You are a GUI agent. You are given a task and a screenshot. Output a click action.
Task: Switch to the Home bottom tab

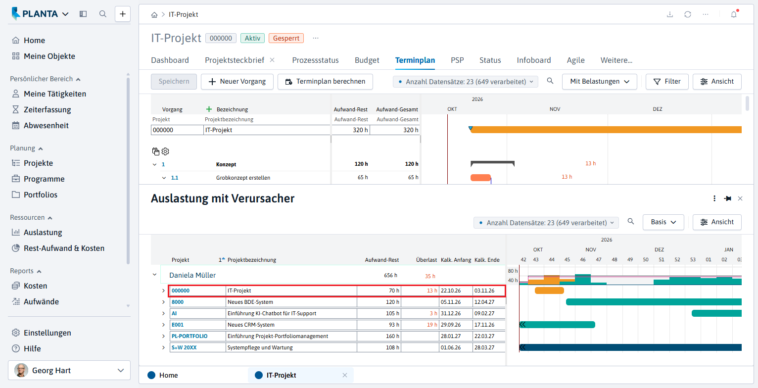(x=163, y=375)
